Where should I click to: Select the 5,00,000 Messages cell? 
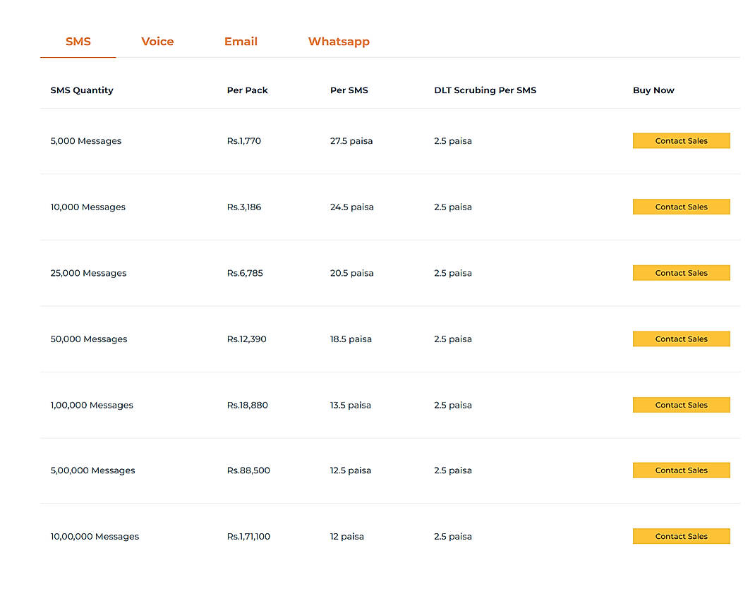(x=92, y=470)
